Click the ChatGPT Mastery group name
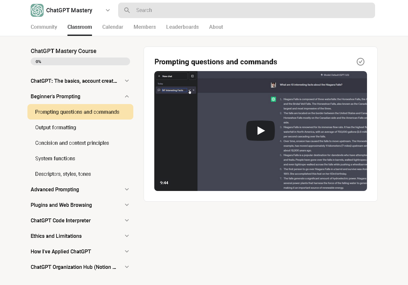Image resolution: width=408 pixels, height=285 pixels. click(x=69, y=10)
